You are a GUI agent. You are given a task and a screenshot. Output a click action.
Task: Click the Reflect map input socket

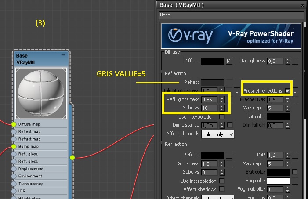click(14, 132)
